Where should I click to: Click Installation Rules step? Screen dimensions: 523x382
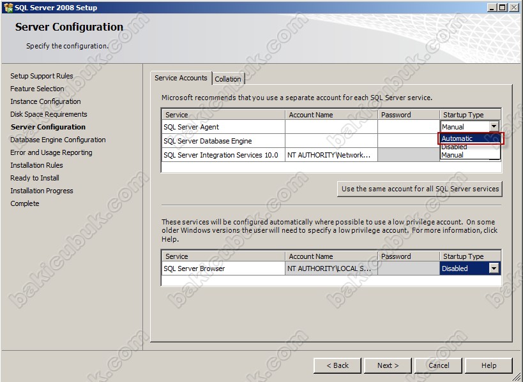[x=36, y=165]
